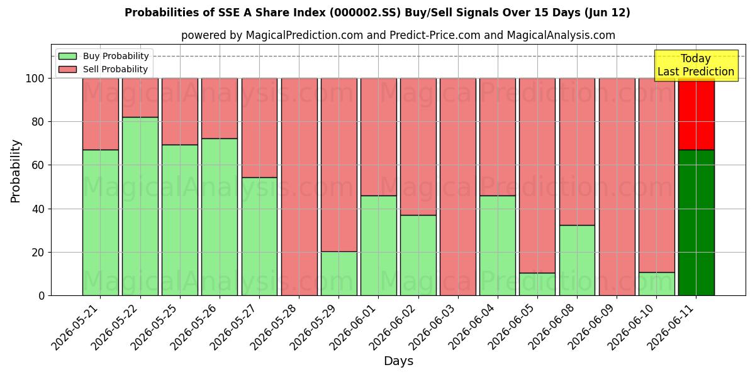
Task: Click the green buy bar for 2026-06-01
Action: [x=379, y=246]
